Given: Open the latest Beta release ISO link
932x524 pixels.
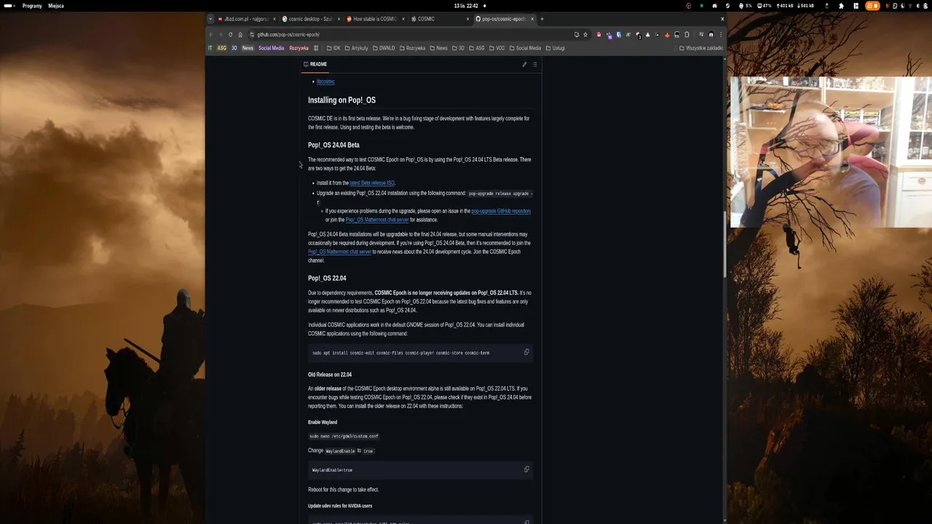Looking at the screenshot, I should 372,183.
